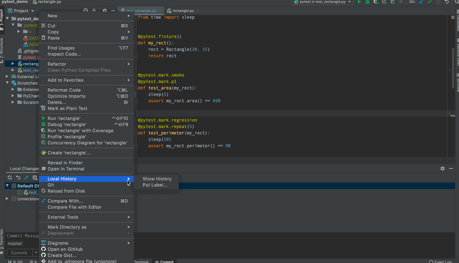Open the run configuration dropdown 'pytest in test_rectangle.py'
459x263 pixels.
322,2
